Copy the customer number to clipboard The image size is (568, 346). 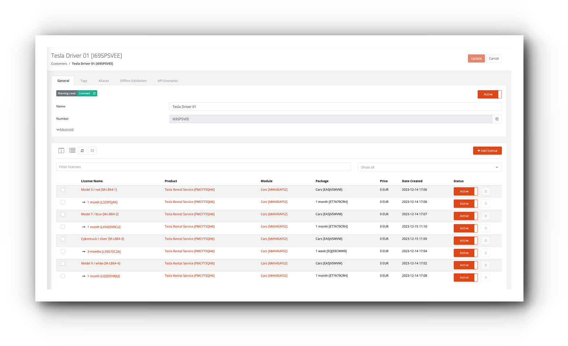(497, 119)
